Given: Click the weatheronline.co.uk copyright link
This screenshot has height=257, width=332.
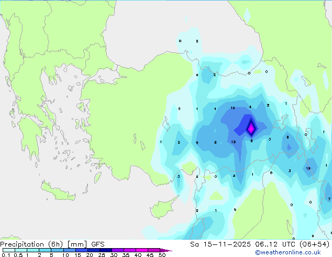Looking at the screenshot, I should [x=288, y=252].
